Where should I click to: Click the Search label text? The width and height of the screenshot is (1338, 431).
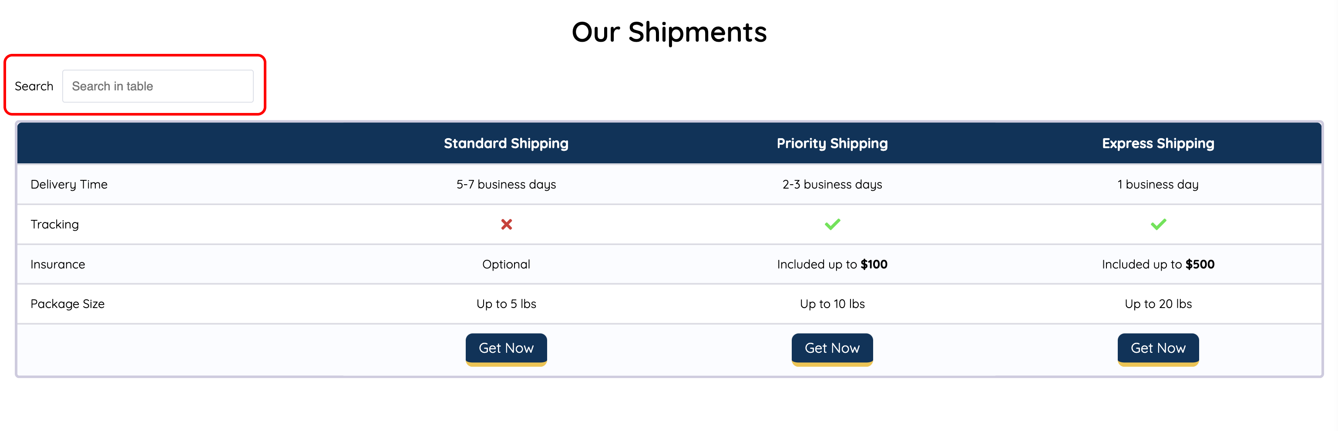(34, 86)
